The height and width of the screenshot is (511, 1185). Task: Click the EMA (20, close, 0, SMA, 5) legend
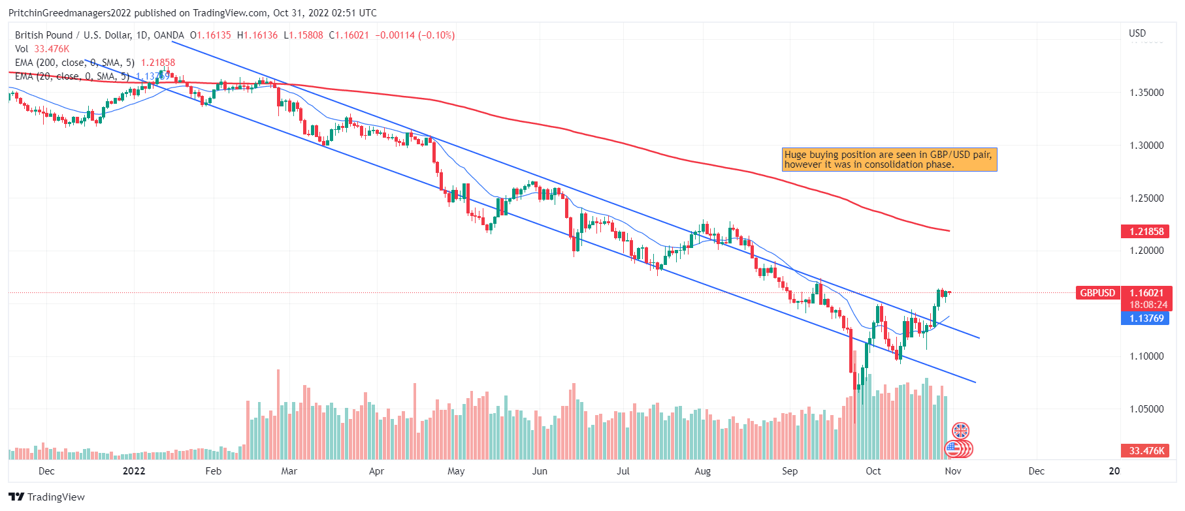72,76
